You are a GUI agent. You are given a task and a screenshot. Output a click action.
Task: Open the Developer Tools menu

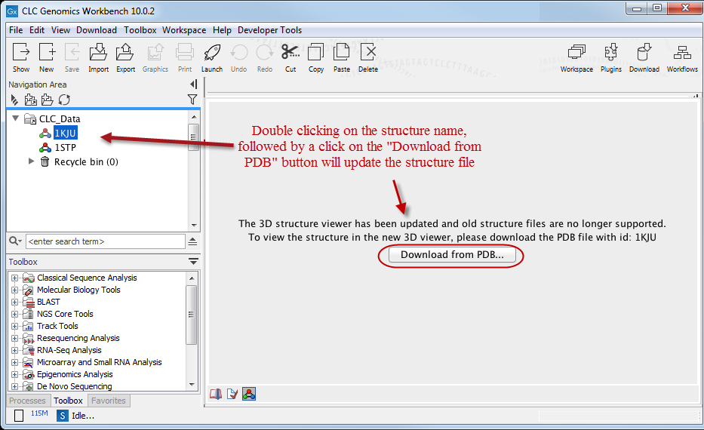[x=270, y=30]
